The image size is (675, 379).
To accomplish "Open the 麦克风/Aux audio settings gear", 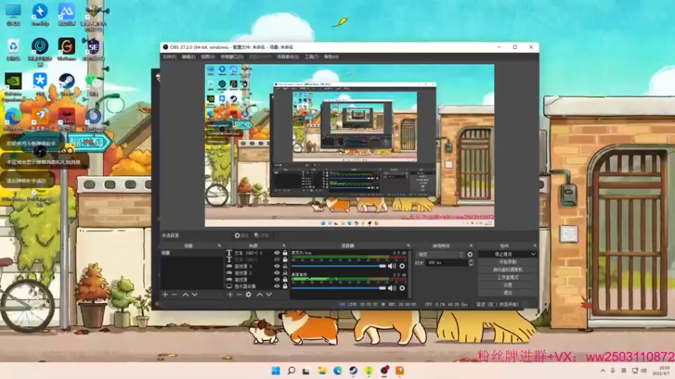I will (x=402, y=266).
